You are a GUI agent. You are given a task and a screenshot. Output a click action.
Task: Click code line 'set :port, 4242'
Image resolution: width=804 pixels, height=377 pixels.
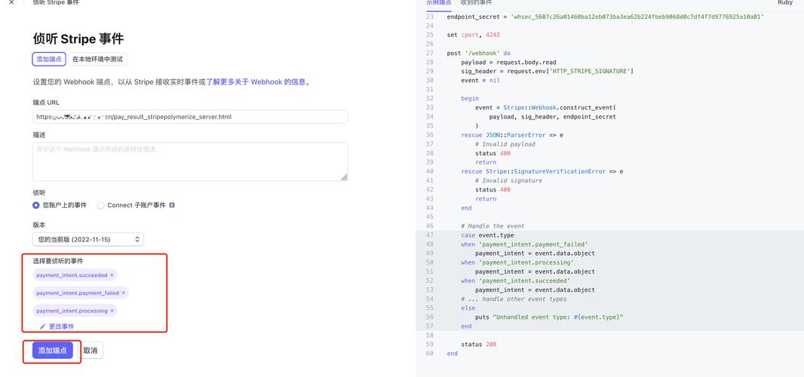(473, 35)
